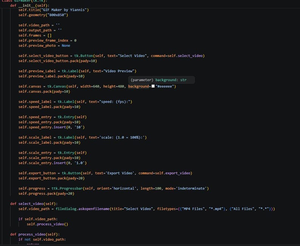Click the 'self.output_path' assignment line
The image size is (300, 246).
pos(40,30)
